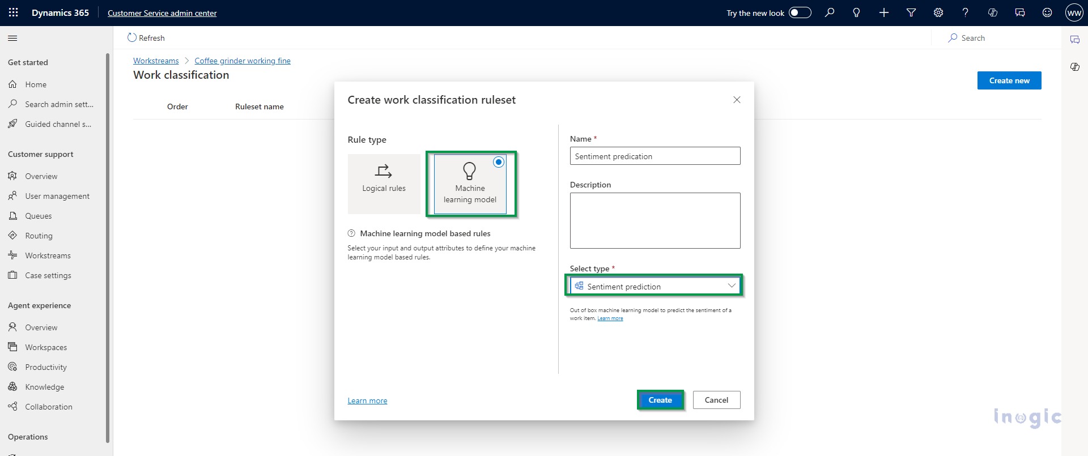Click Cancel to dismiss the ruleset dialog
This screenshot has height=456, width=1088.
pyautogui.click(x=716, y=400)
